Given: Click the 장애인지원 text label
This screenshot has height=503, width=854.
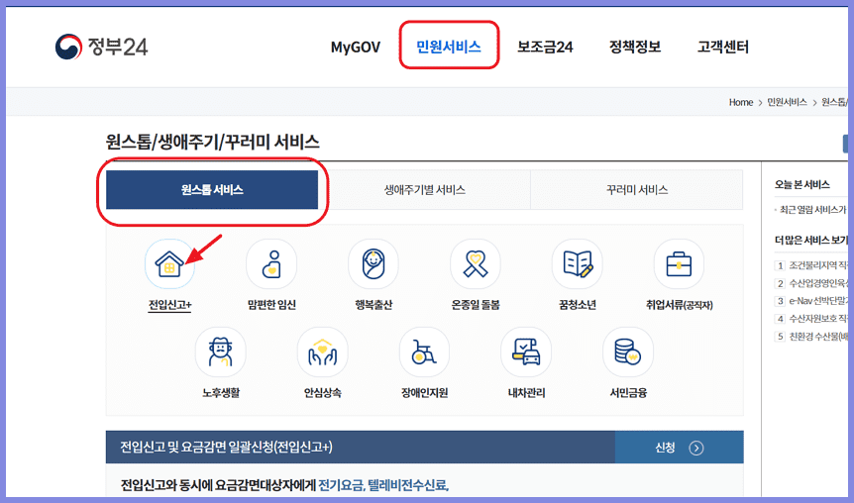Looking at the screenshot, I should [424, 392].
